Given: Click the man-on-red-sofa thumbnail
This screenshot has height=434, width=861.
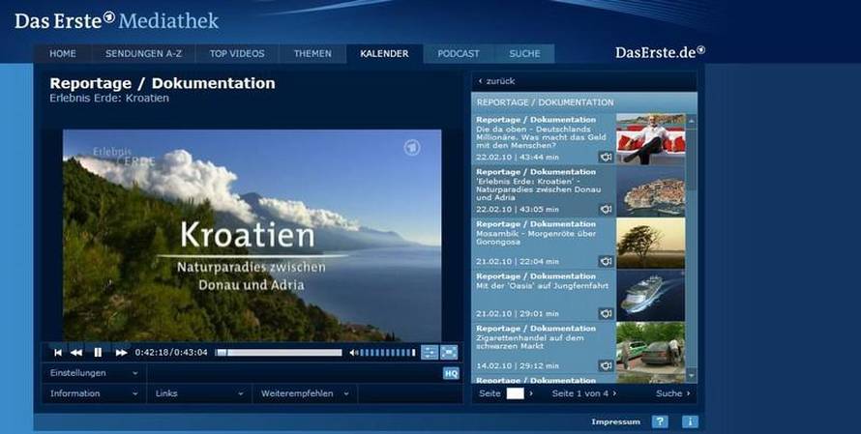Looking at the screenshot, I should 651,139.
